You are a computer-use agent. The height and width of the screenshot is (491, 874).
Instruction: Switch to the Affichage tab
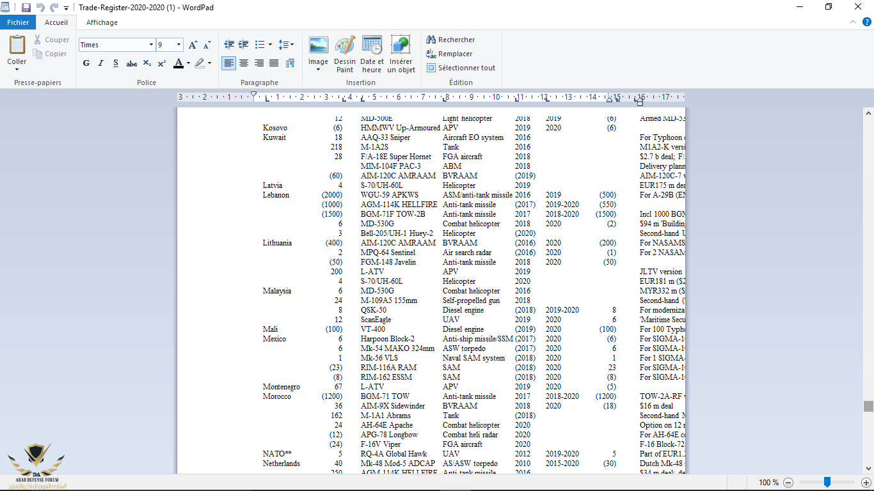coord(102,22)
